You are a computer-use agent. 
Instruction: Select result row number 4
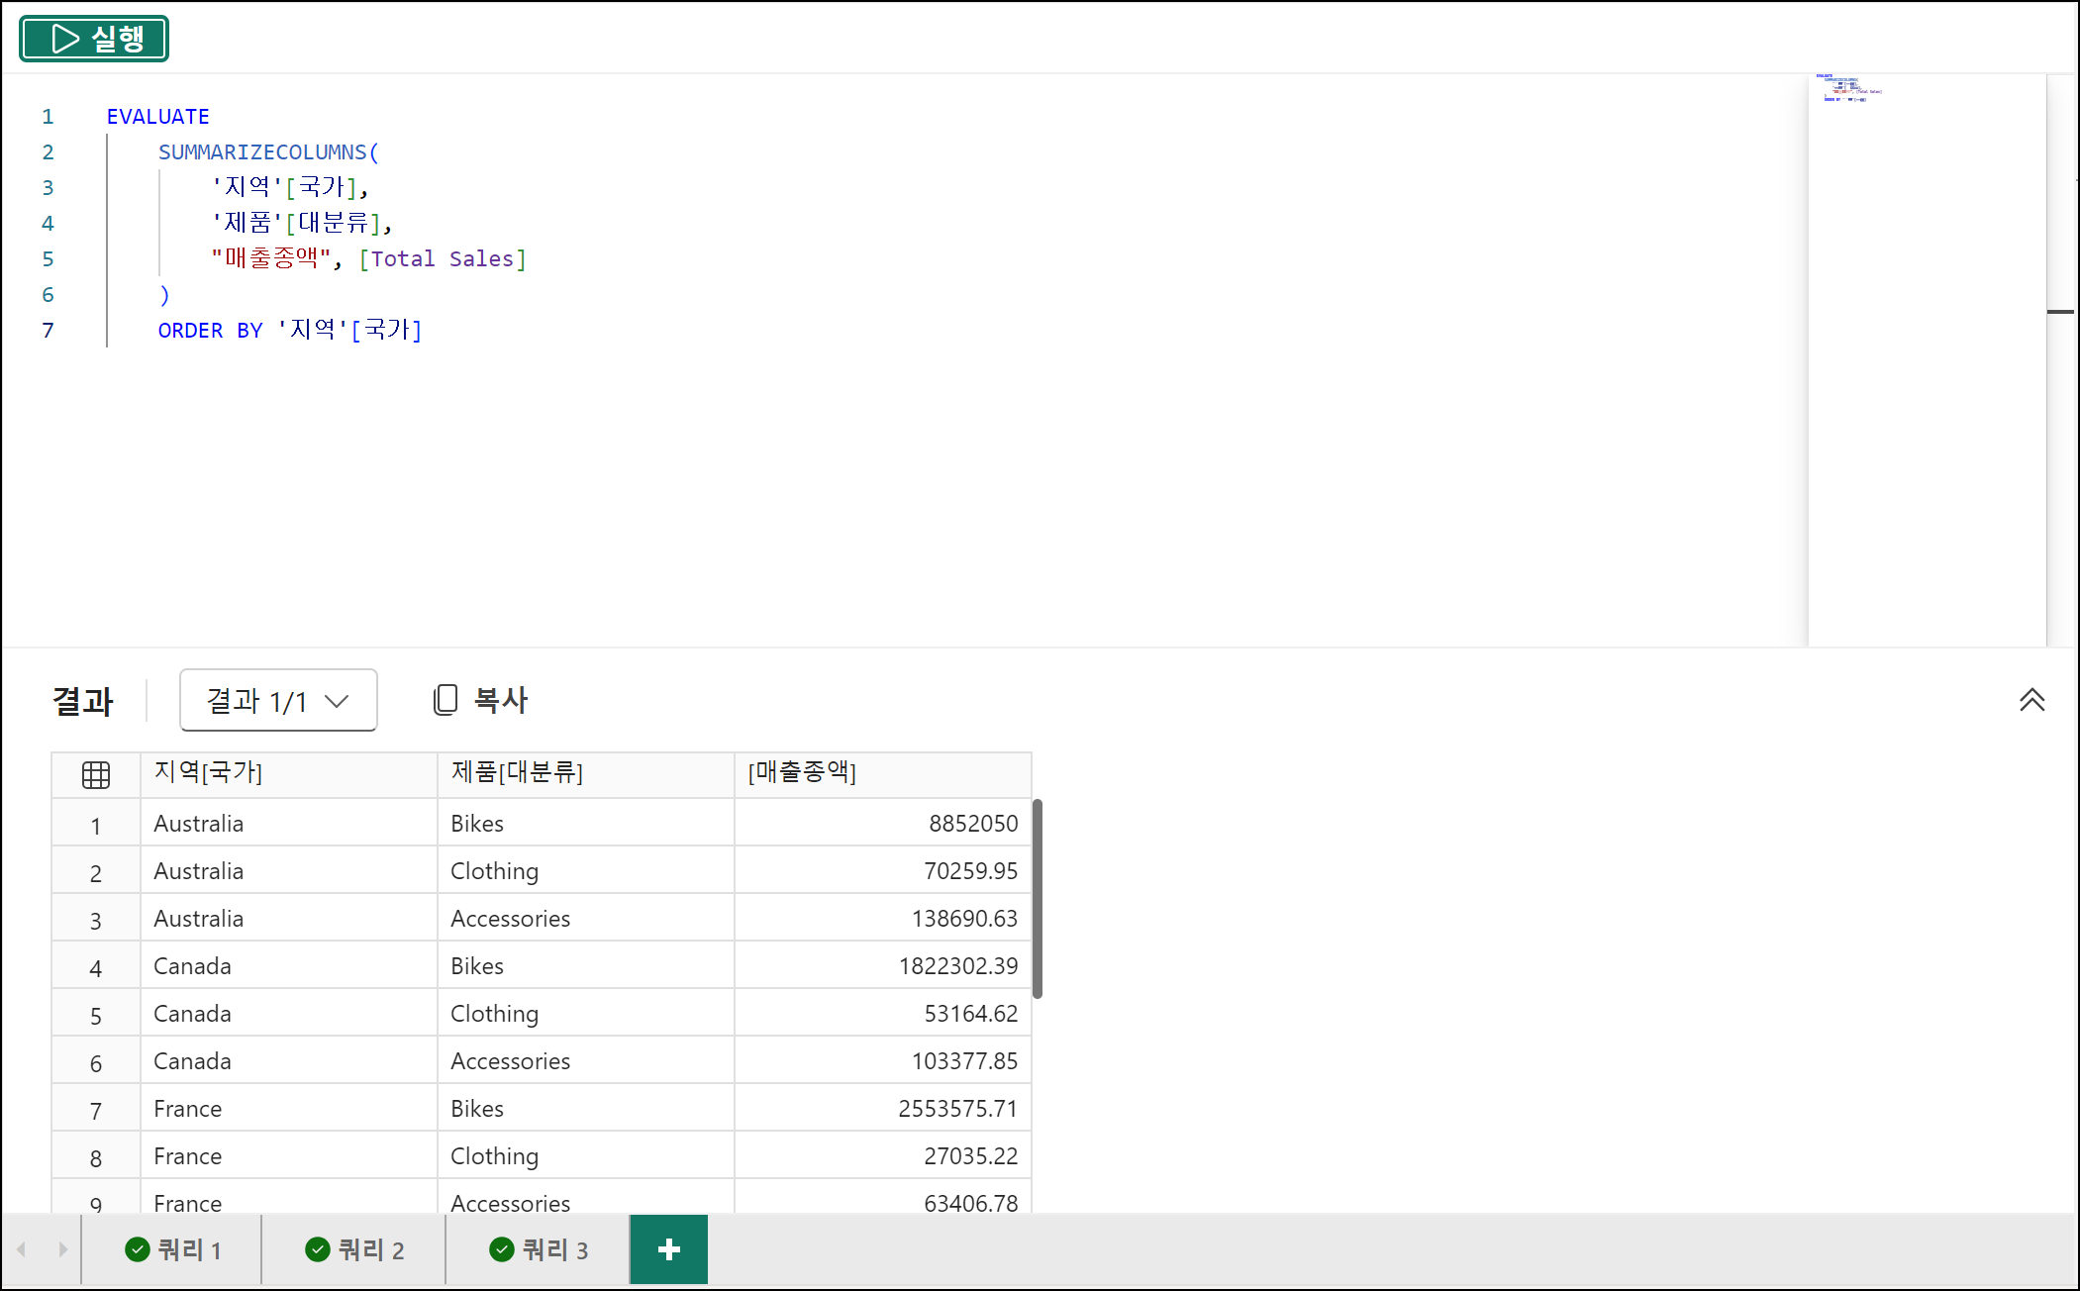pos(96,967)
